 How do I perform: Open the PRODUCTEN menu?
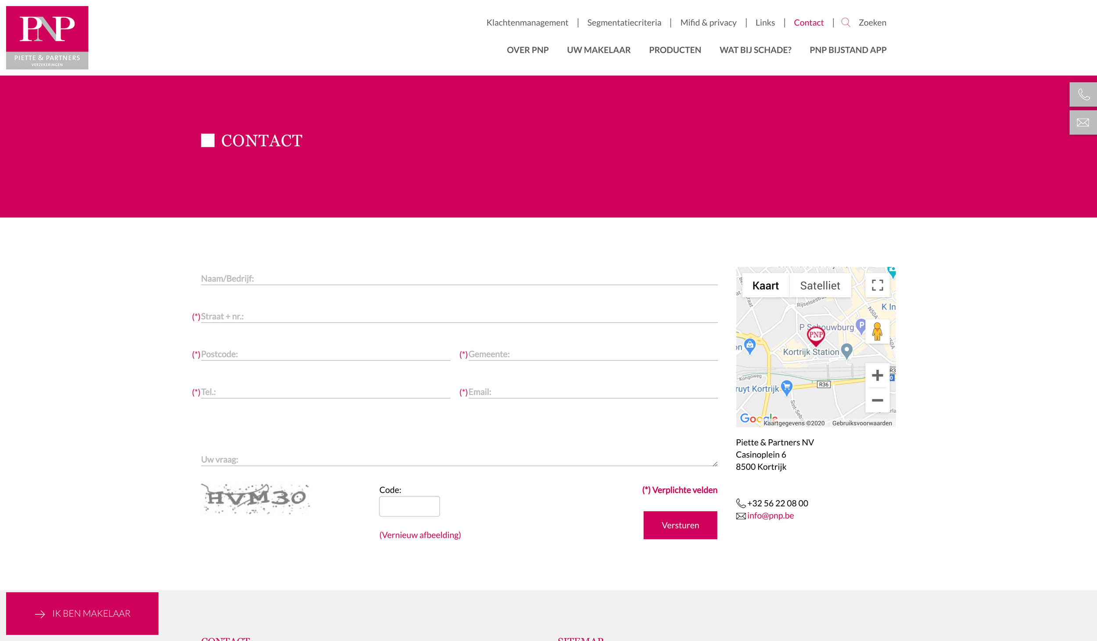674,50
